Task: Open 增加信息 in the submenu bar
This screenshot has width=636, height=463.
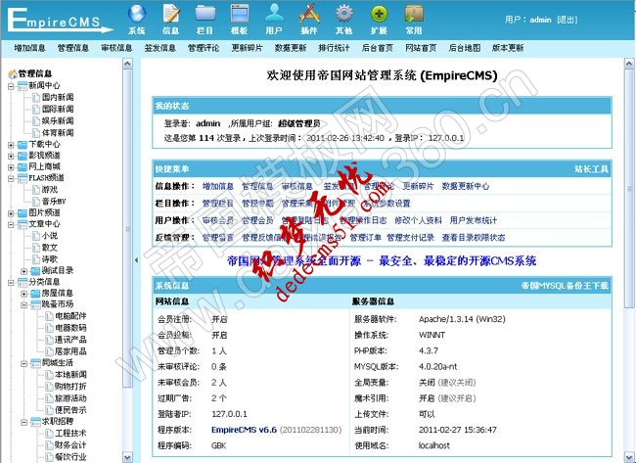Action: [29, 48]
